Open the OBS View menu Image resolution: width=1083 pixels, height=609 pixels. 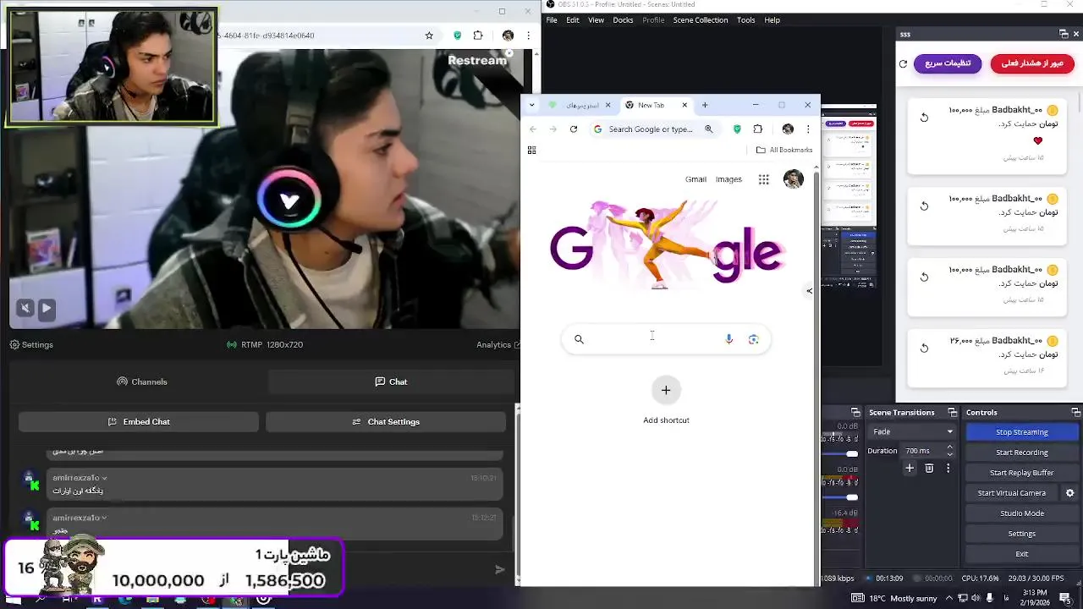pyautogui.click(x=596, y=20)
